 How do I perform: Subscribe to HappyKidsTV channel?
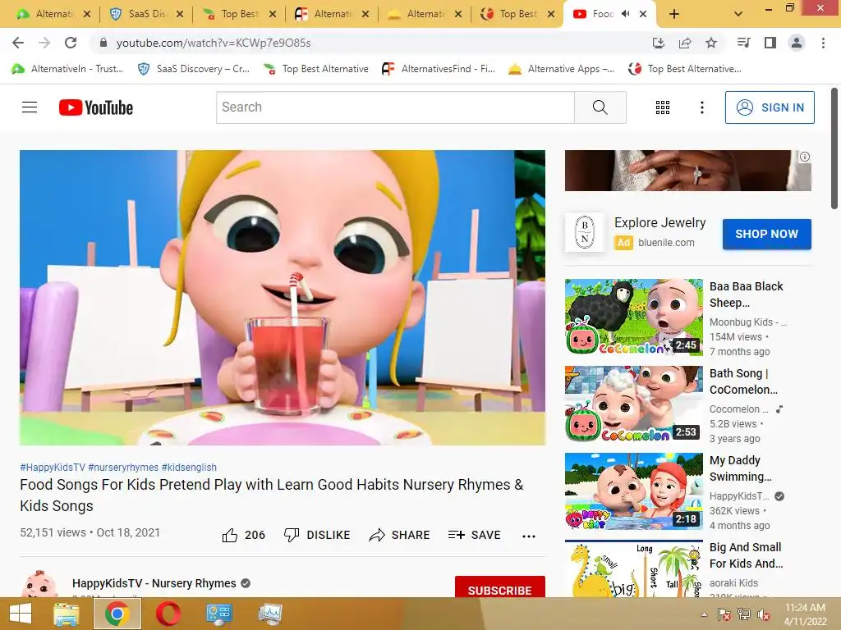coord(499,587)
